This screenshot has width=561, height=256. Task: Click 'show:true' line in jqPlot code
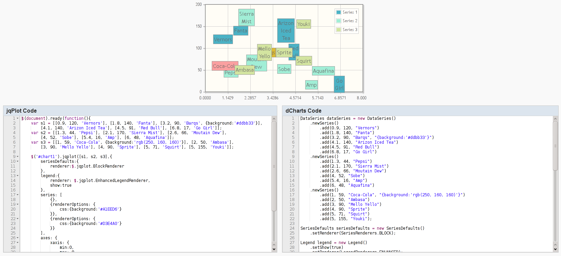tap(61, 185)
